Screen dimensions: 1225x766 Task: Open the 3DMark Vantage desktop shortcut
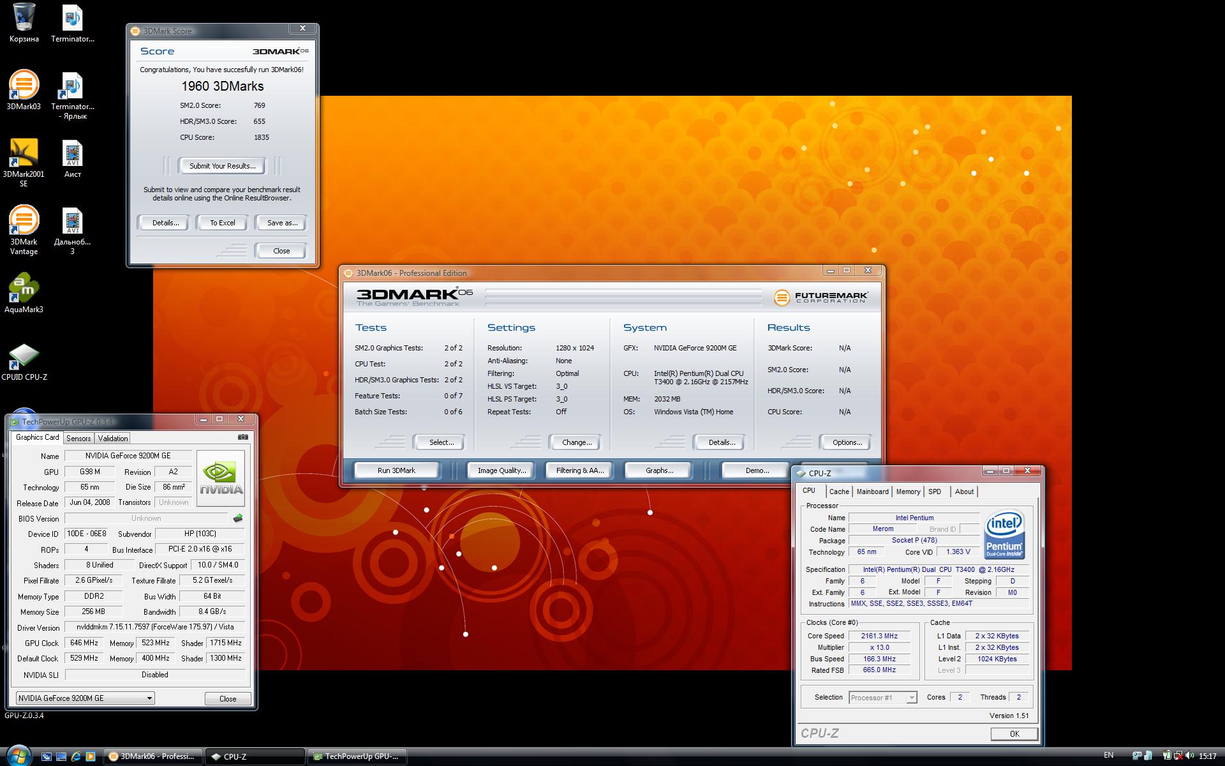(24, 230)
